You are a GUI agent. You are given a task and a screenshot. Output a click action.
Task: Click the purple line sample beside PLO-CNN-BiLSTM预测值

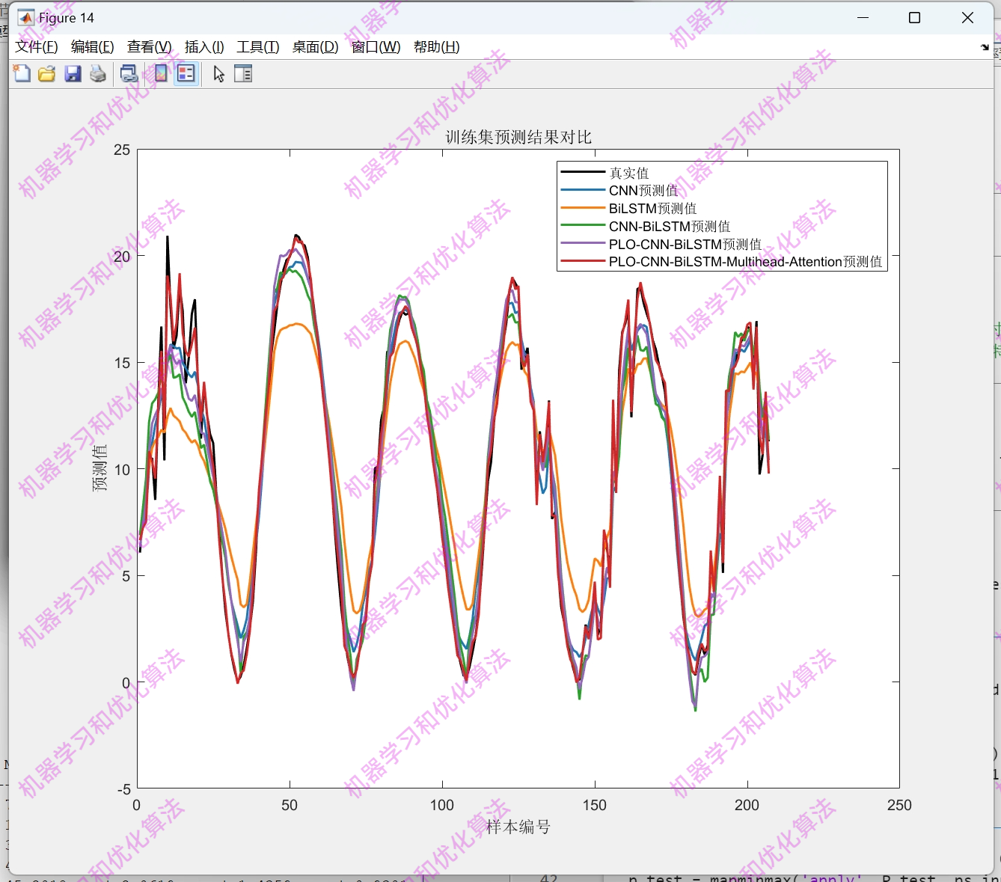[x=583, y=243]
